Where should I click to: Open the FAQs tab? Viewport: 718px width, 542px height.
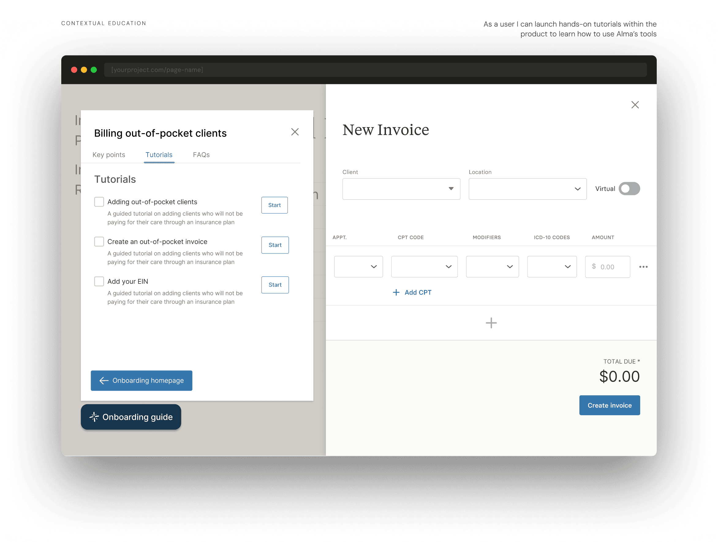click(x=201, y=155)
